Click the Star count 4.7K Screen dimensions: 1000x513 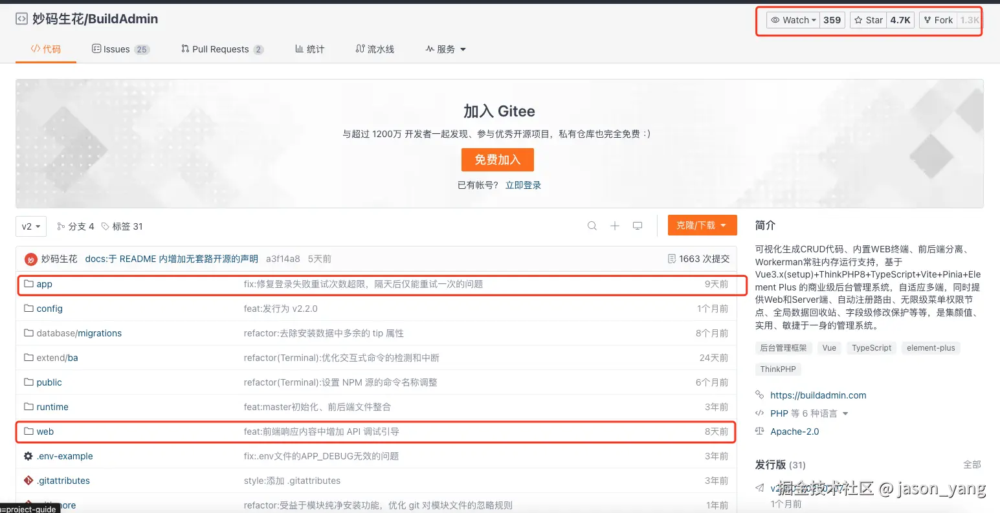[900, 20]
